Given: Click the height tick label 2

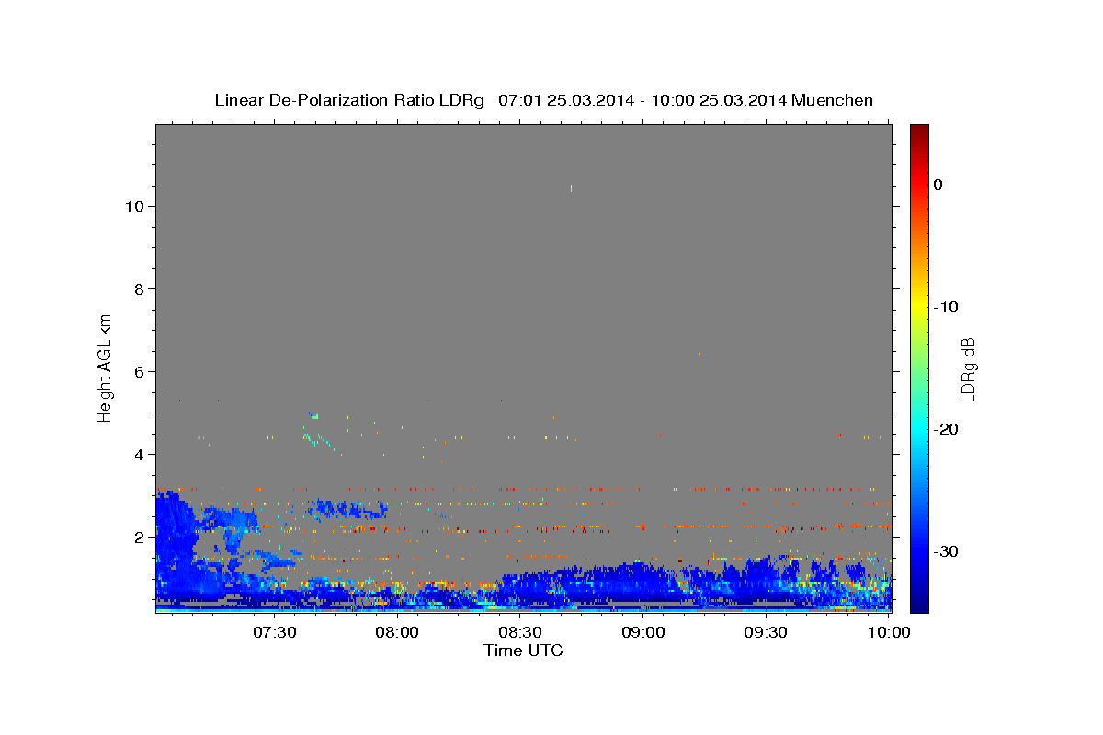Looking at the screenshot, I should pos(139,537).
